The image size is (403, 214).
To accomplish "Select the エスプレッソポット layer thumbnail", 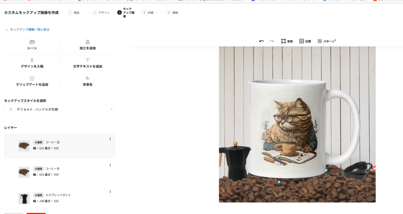I will pos(24,198).
